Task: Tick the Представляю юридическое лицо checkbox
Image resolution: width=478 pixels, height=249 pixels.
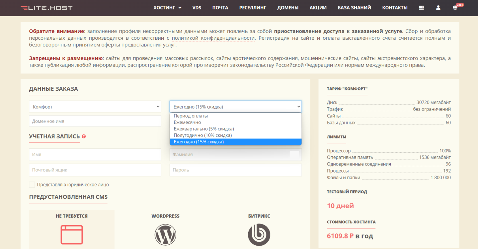Action: tap(32, 184)
